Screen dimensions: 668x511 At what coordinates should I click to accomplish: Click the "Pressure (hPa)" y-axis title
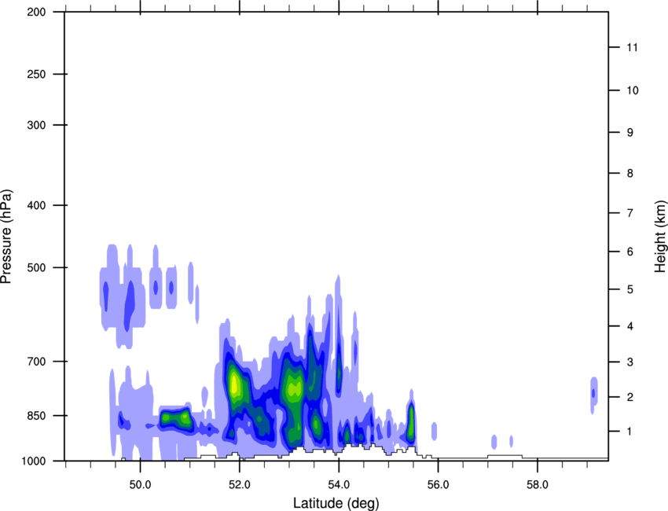(7, 237)
